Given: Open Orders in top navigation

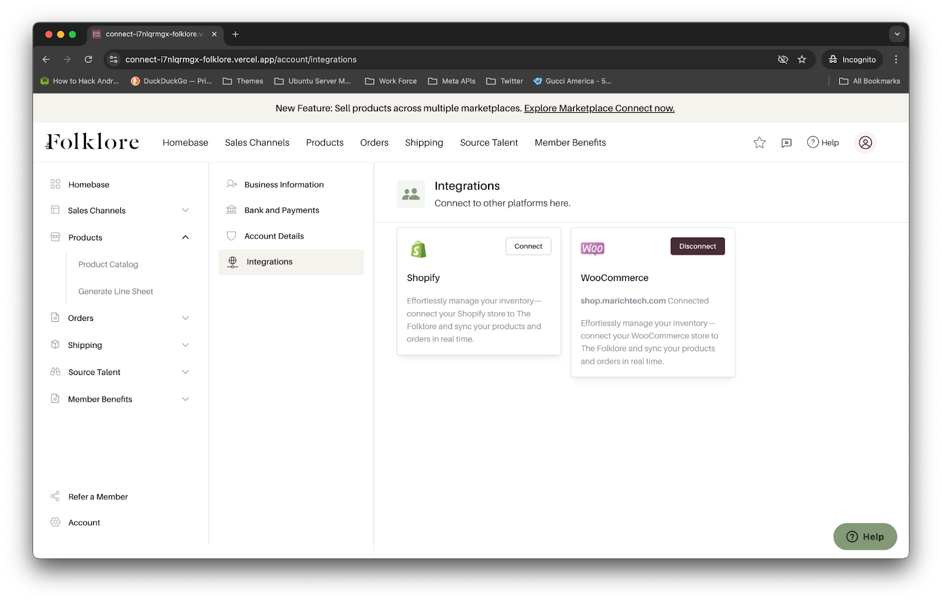Looking at the screenshot, I should tap(374, 142).
